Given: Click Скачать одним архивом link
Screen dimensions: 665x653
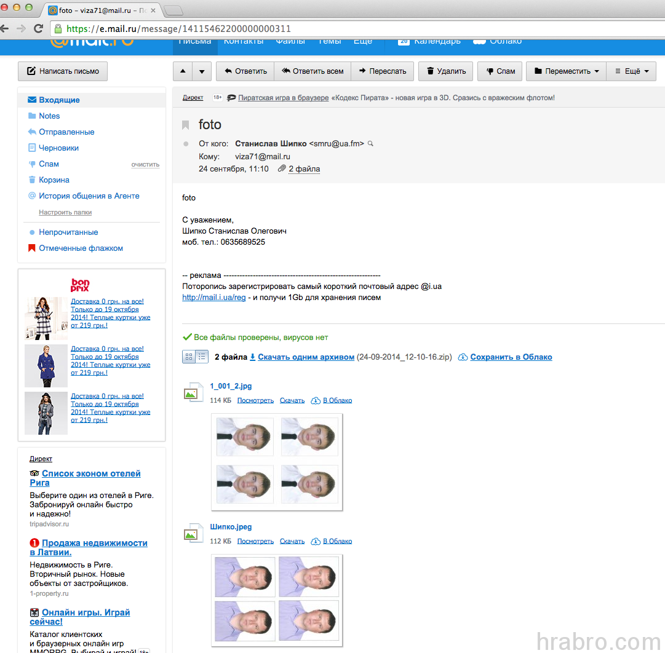Looking at the screenshot, I should (x=306, y=357).
